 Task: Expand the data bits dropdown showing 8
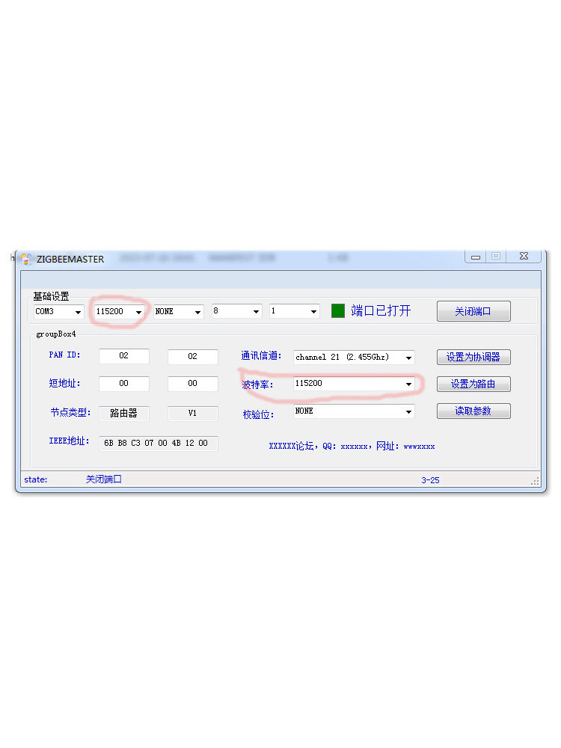236,311
